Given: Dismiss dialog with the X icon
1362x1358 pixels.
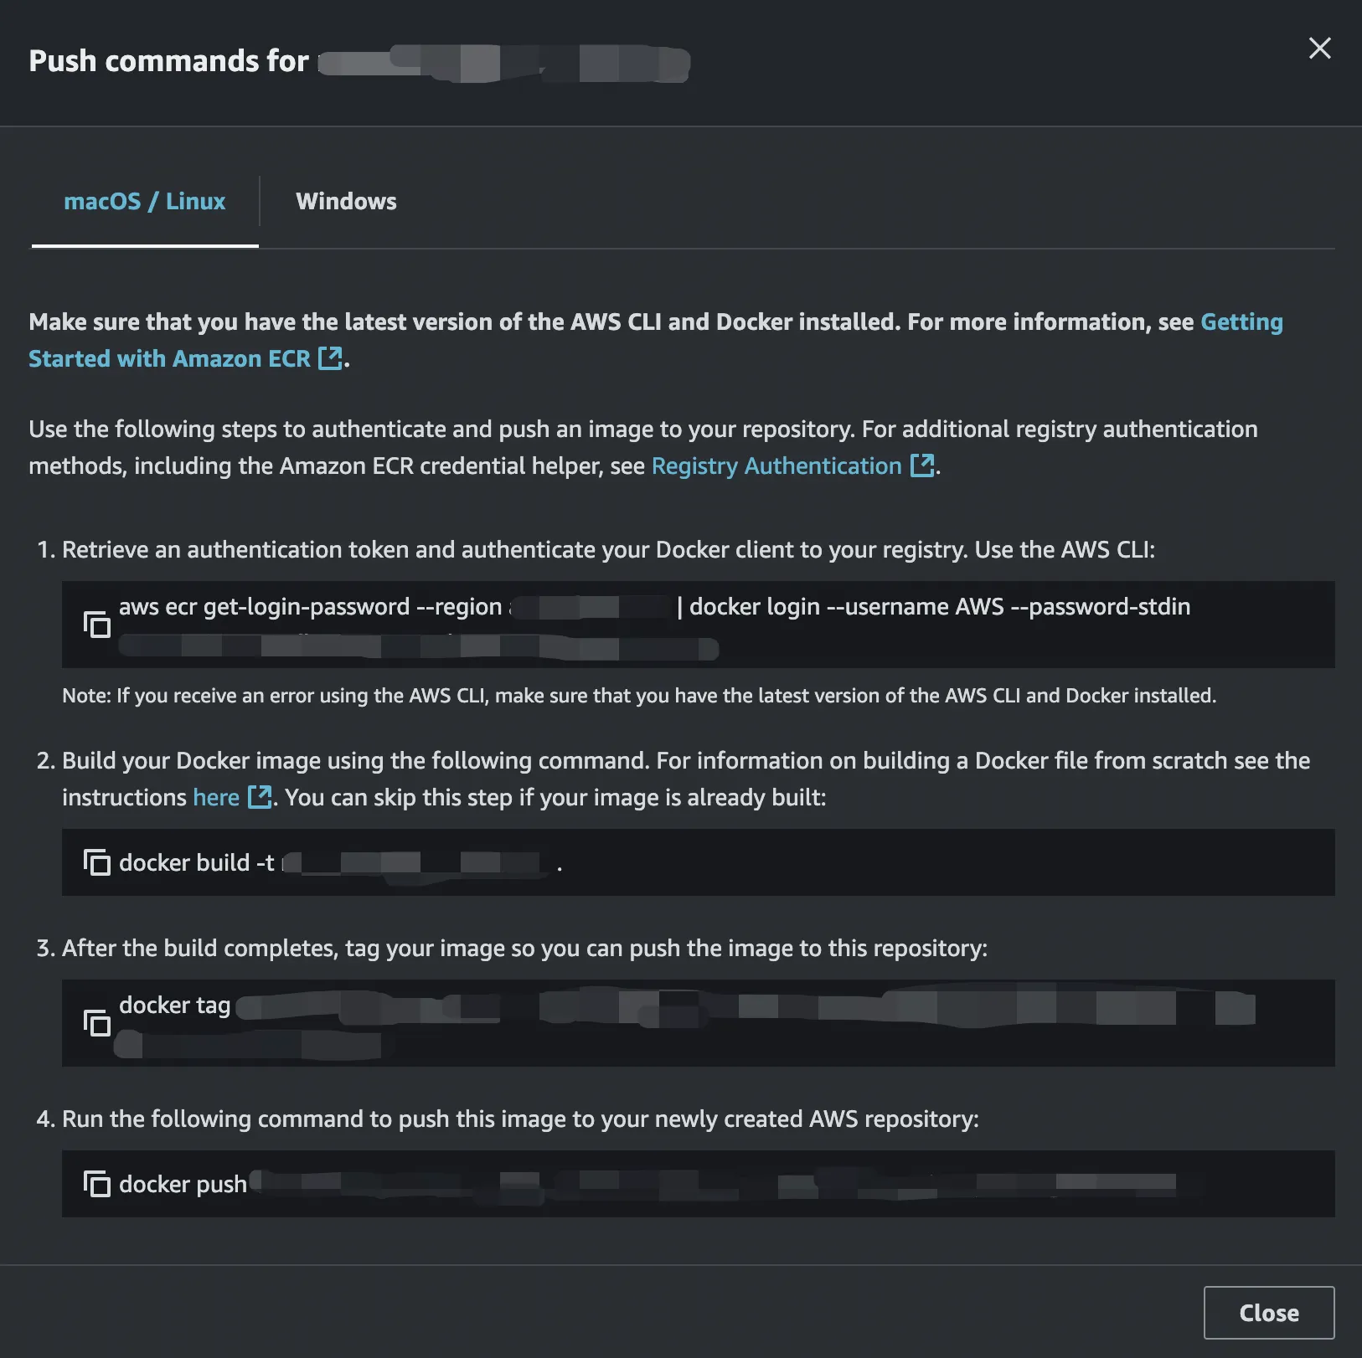Looking at the screenshot, I should click(1319, 49).
